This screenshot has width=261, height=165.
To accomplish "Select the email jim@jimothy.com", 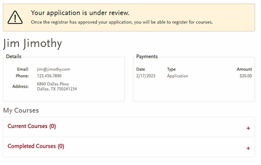I will pos(54,69).
